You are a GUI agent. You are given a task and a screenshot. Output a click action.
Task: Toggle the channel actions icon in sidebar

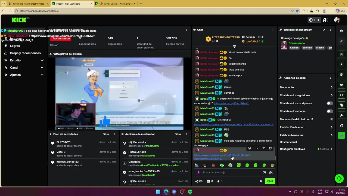pos(341,105)
